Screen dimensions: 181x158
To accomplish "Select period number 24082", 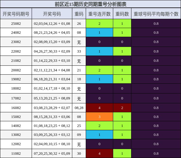I will 16,33.
